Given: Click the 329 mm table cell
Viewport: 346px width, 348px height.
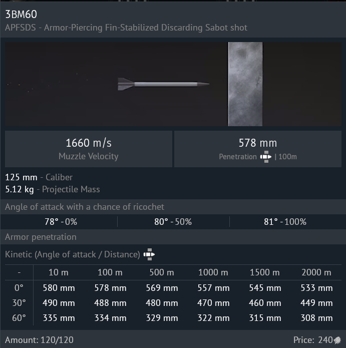Looking at the screenshot, I should [162, 318].
